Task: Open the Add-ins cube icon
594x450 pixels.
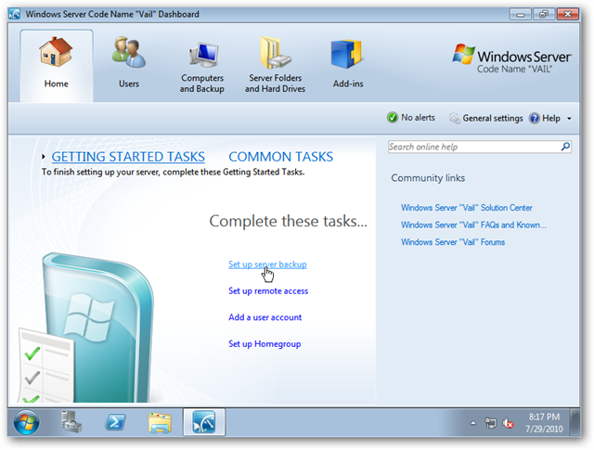Action: click(x=346, y=54)
